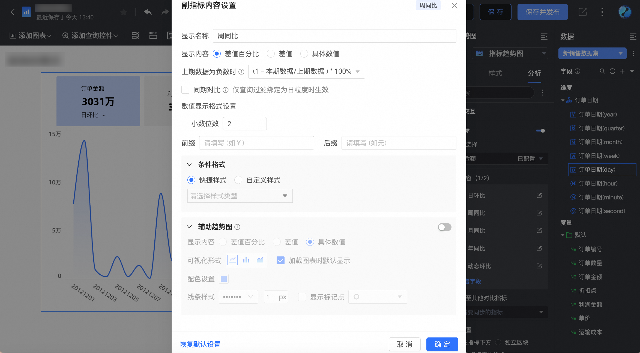
Task: Open the 请选择样式类型 dropdown
Action: pyautogui.click(x=240, y=196)
